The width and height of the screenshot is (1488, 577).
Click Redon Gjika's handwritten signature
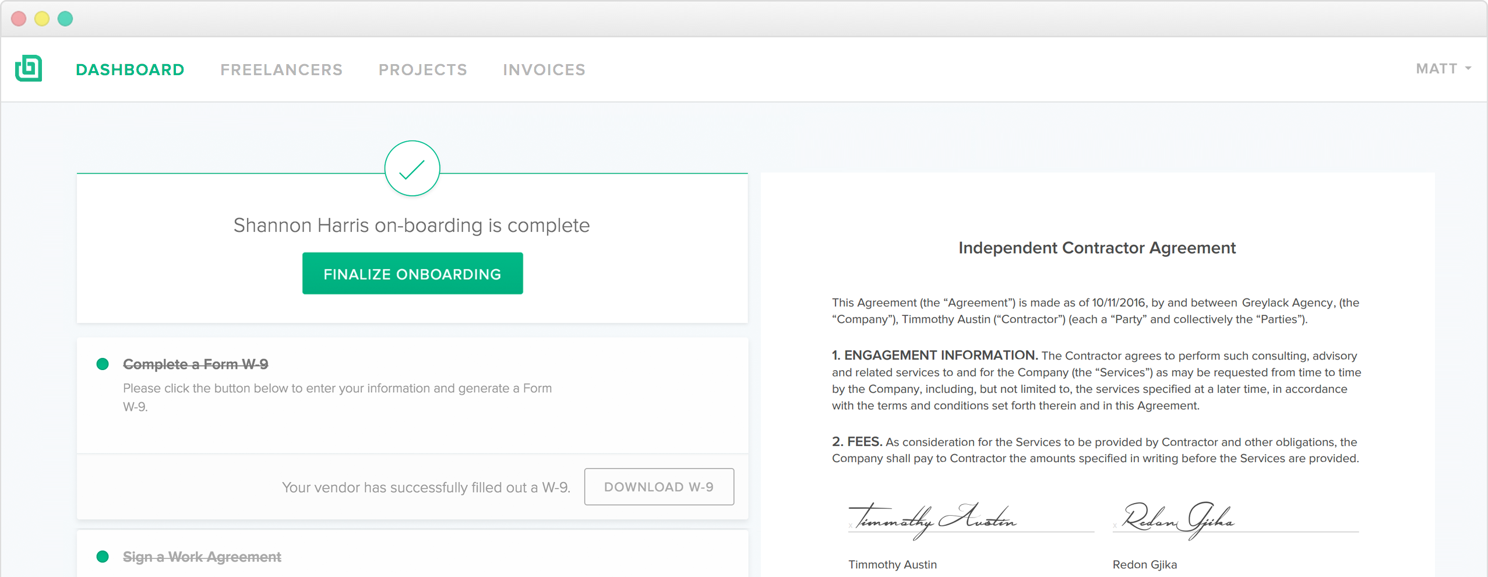pos(1177,518)
